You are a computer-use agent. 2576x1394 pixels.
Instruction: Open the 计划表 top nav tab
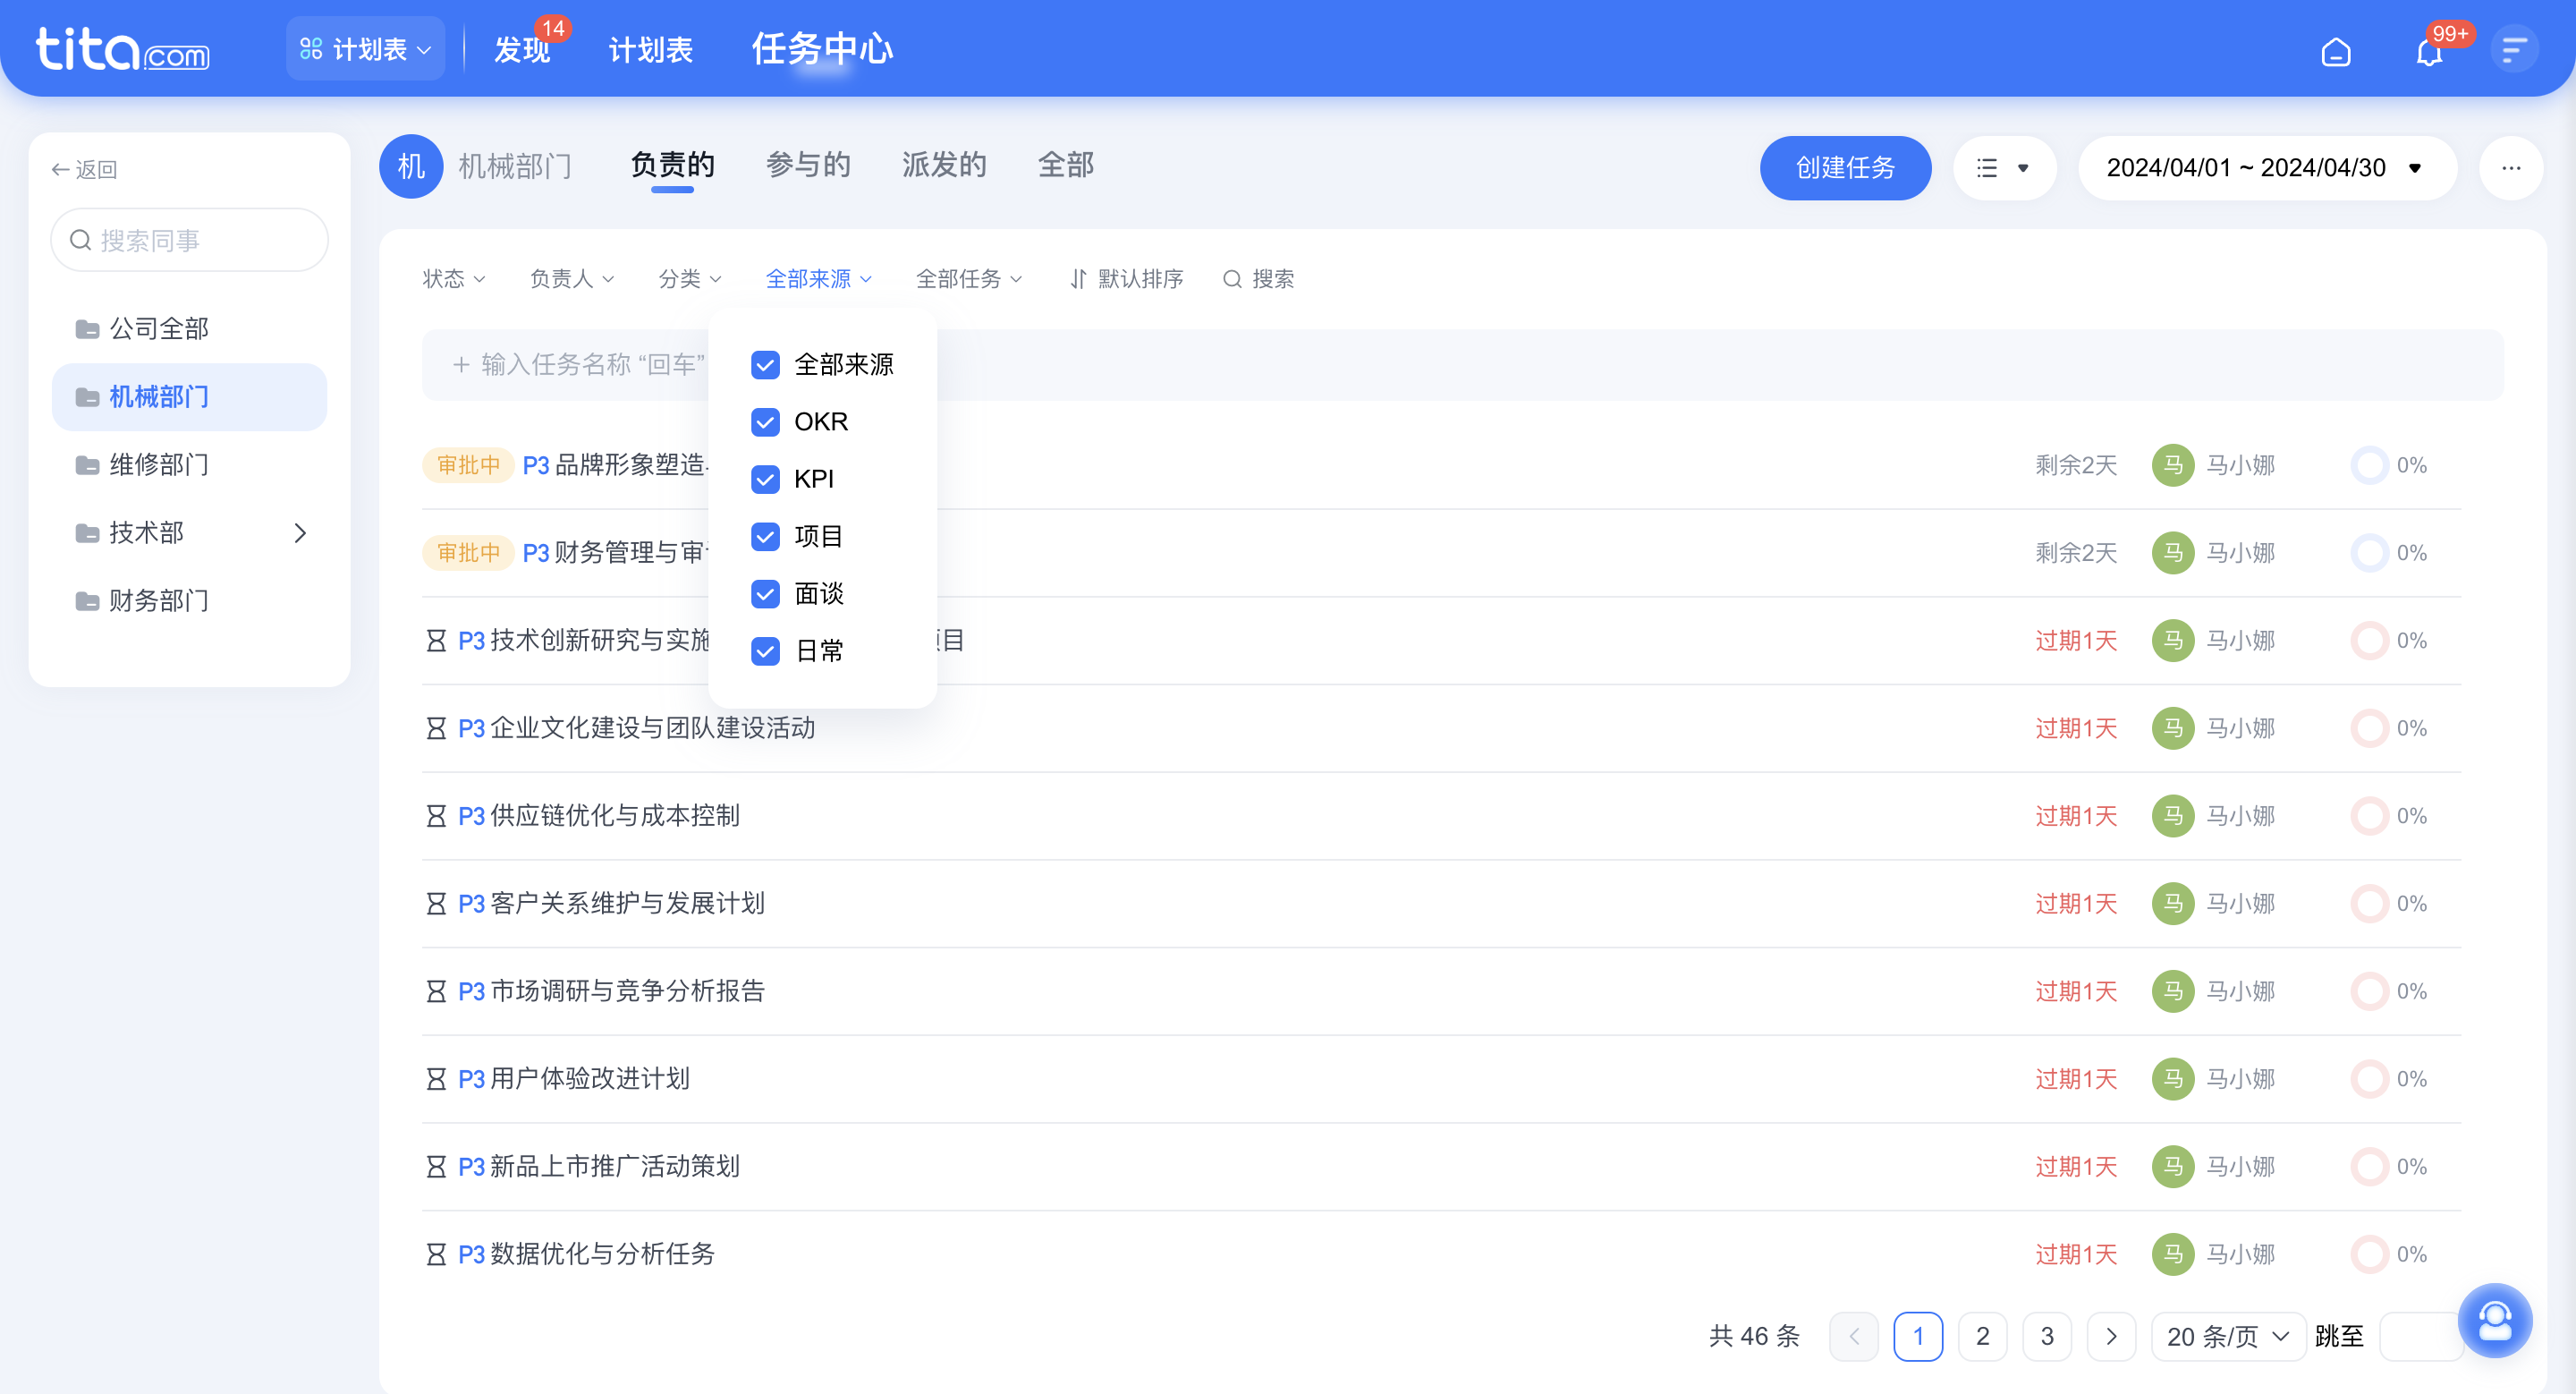650,49
